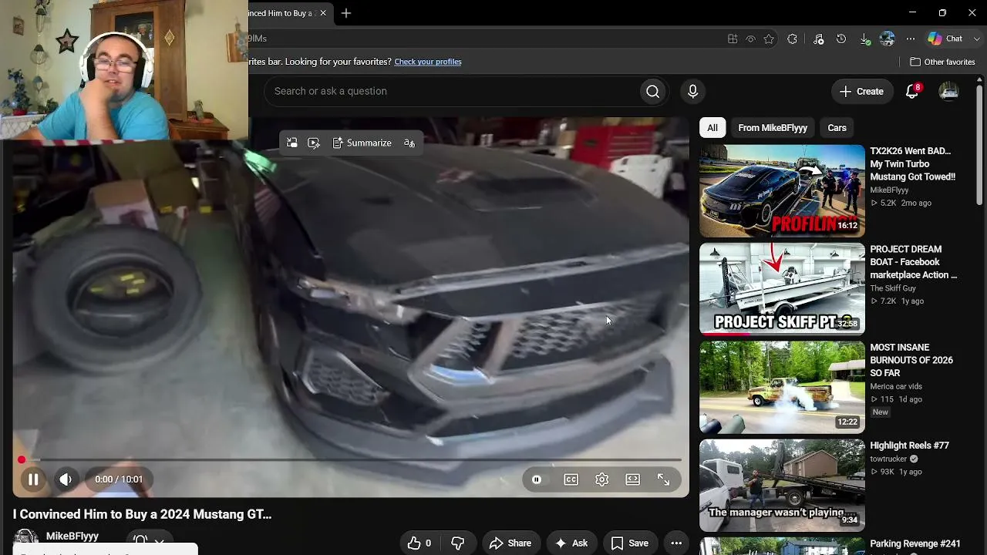Open the Copilot Chat button

pos(946,39)
